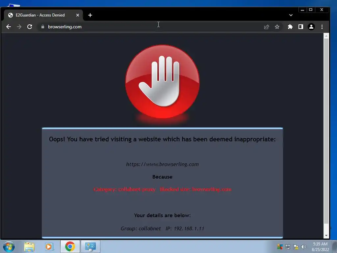Open the volume speaker tray icon
This screenshot has height=253, width=337.
point(303,247)
